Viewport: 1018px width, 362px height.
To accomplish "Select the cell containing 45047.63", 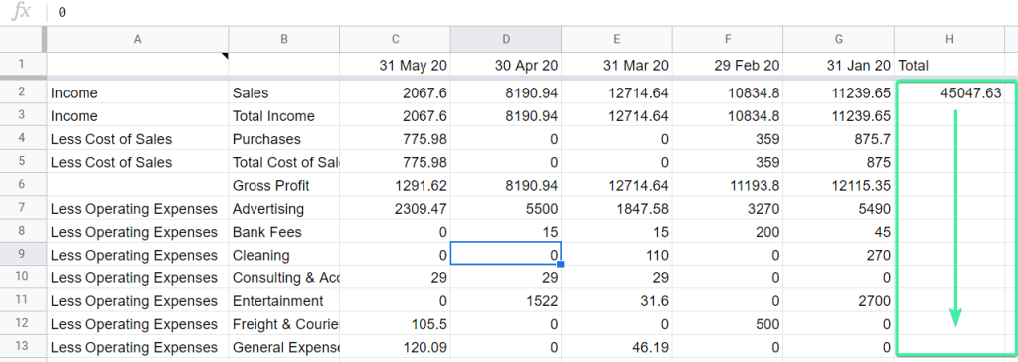I will tap(949, 92).
